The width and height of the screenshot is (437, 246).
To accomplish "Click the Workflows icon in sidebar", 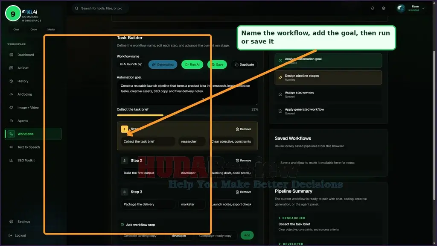I will point(11,134).
